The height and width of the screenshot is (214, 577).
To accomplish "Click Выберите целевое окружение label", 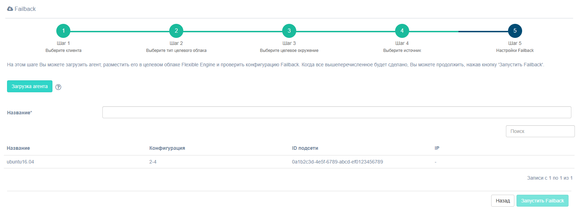I will [289, 51].
